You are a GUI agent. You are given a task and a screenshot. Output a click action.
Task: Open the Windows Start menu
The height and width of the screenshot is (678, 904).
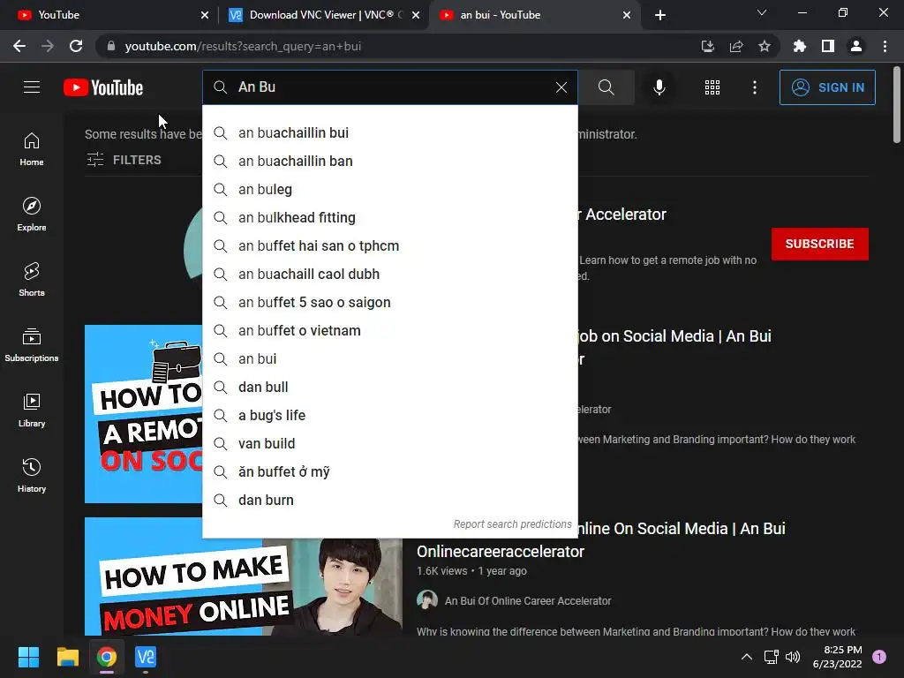click(x=28, y=657)
